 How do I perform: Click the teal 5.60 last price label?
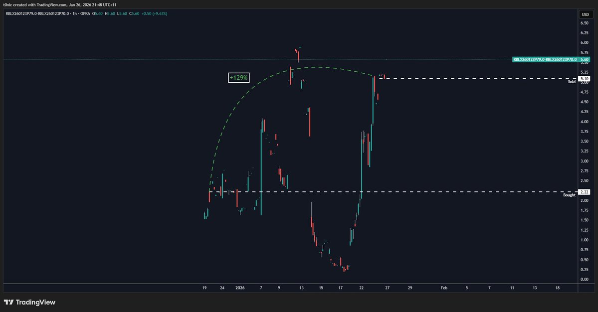tap(584, 59)
